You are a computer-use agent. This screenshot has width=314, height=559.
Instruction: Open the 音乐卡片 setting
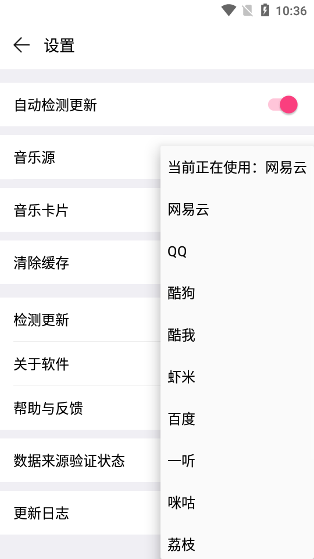coord(80,210)
